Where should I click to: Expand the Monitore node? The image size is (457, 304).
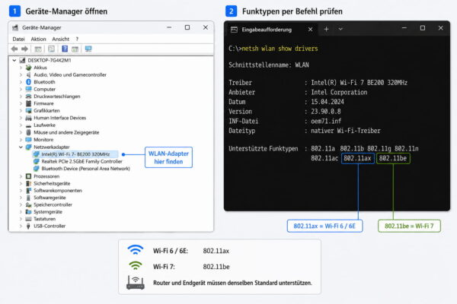pyautogui.click(x=21, y=140)
